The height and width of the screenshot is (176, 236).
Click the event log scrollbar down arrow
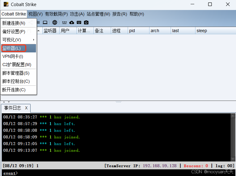coord(233,159)
